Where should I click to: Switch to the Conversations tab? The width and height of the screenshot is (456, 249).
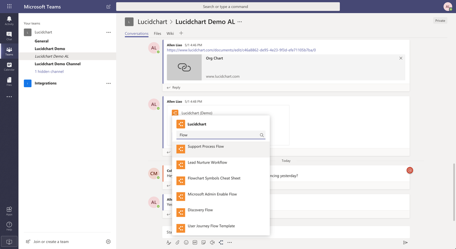click(x=137, y=33)
